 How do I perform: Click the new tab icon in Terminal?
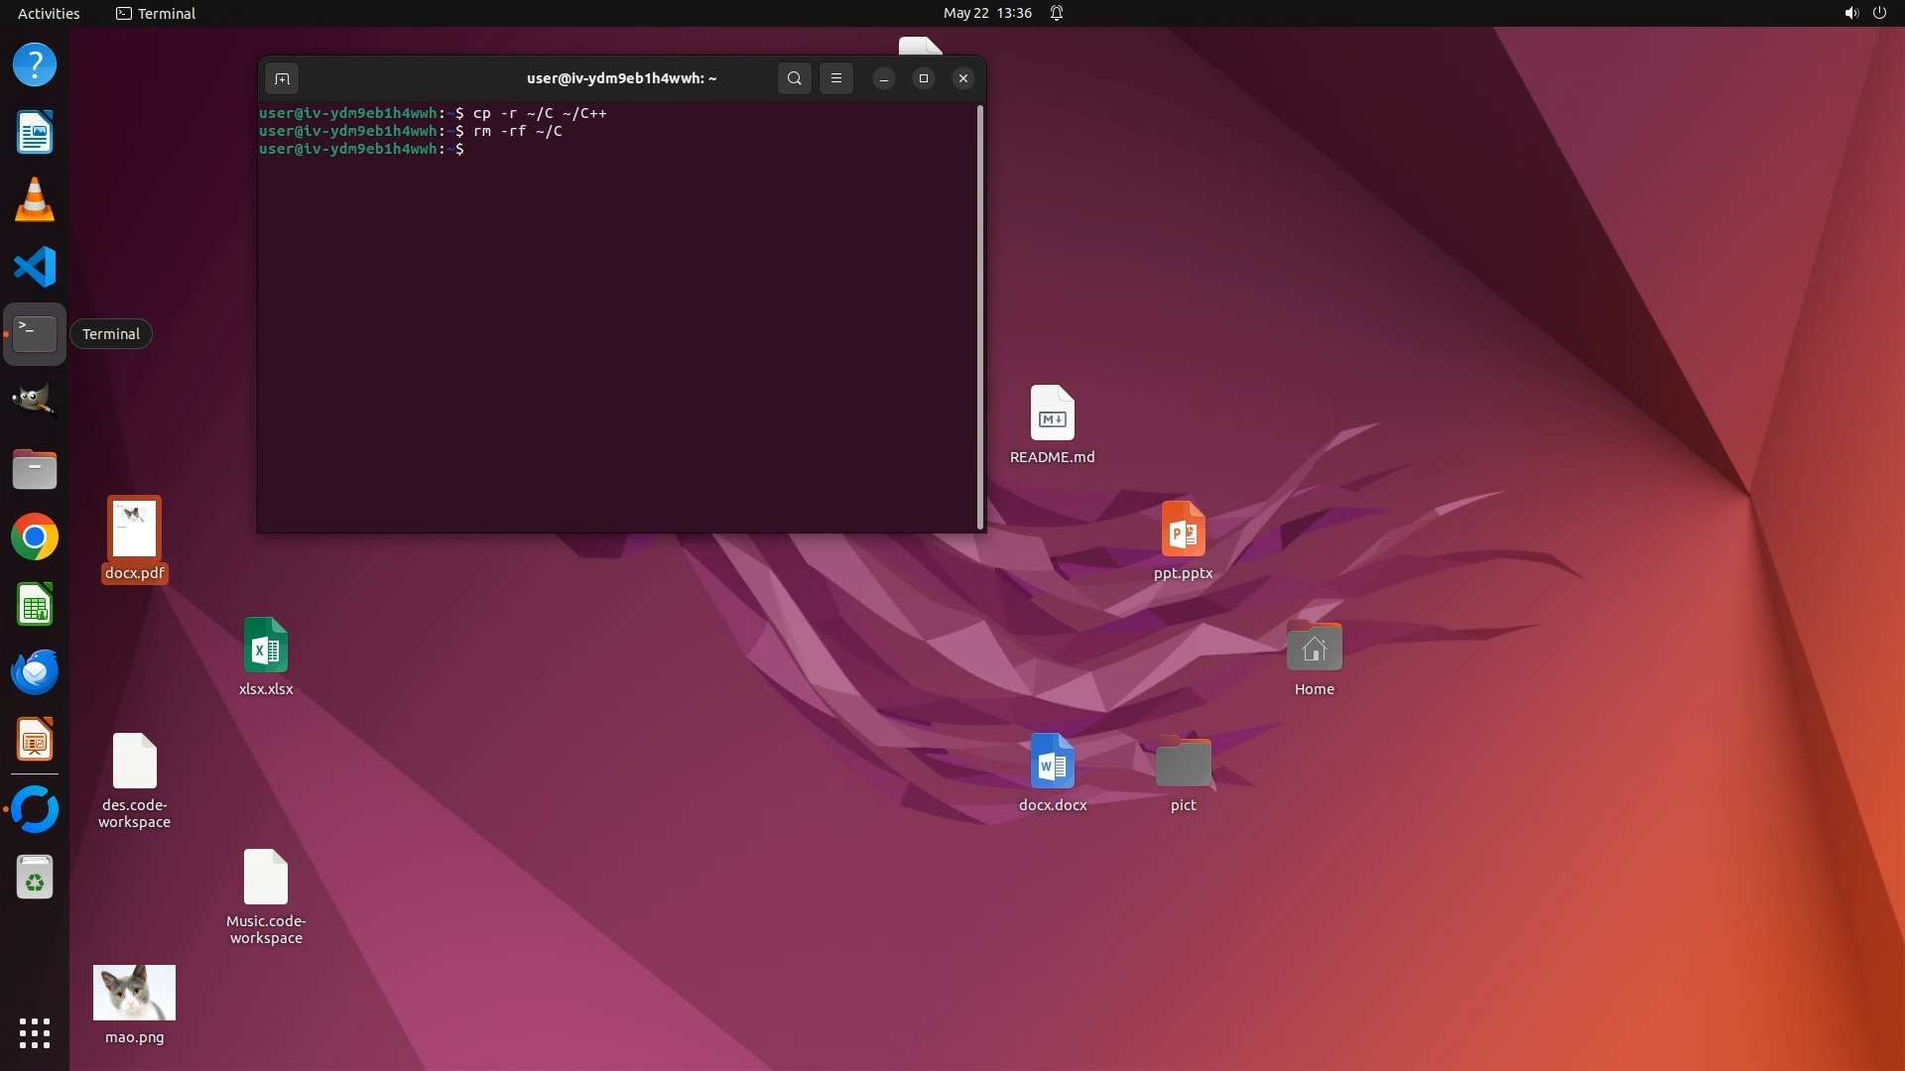pyautogui.click(x=282, y=78)
